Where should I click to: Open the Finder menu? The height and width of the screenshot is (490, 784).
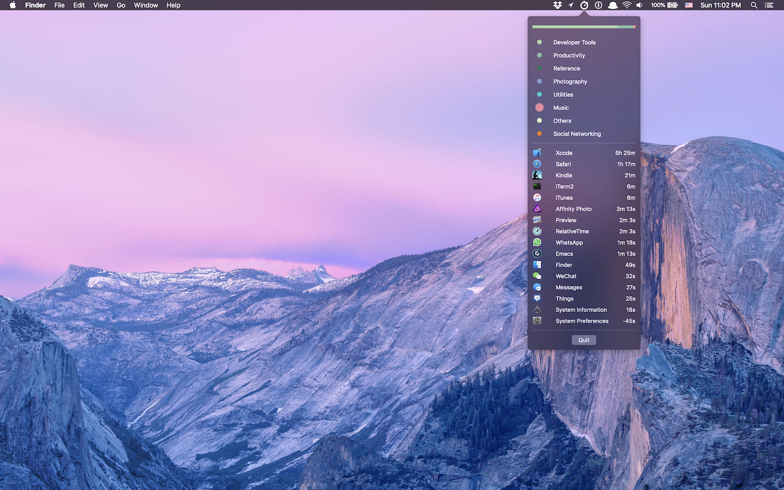click(x=35, y=5)
